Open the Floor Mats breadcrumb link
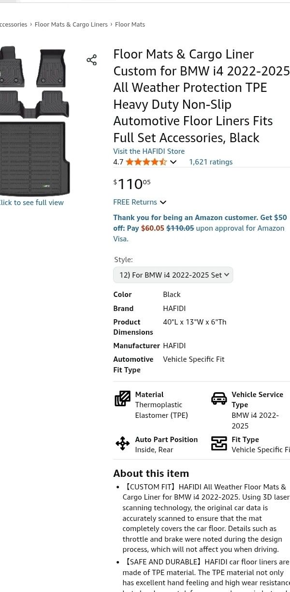 coord(130,25)
